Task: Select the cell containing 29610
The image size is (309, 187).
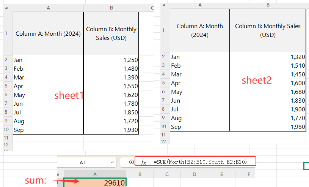Action: coord(95,183)
